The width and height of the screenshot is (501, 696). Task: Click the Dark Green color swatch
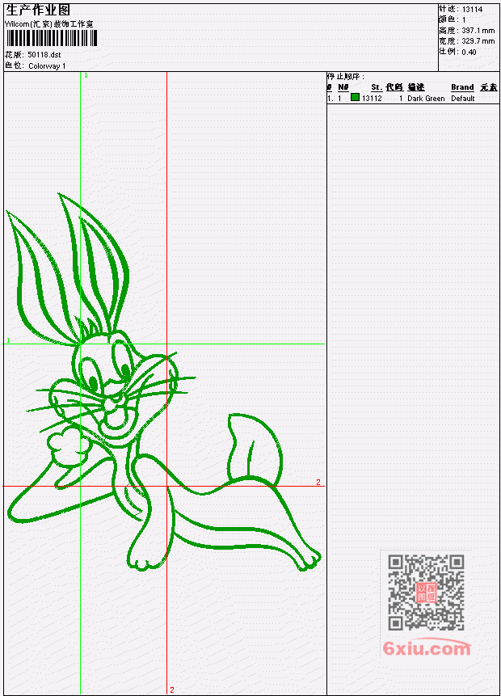355,97
